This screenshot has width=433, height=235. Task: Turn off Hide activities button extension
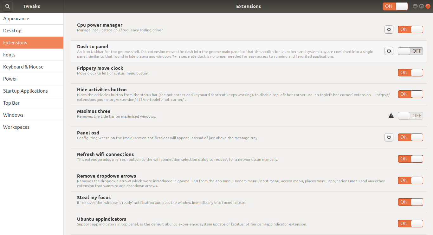(x=410, y=94)
